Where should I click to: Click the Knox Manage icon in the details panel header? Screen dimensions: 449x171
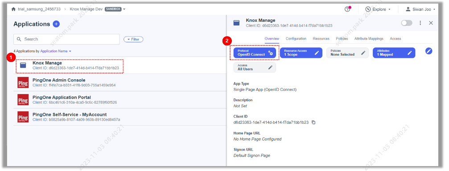tap(236, 23)
